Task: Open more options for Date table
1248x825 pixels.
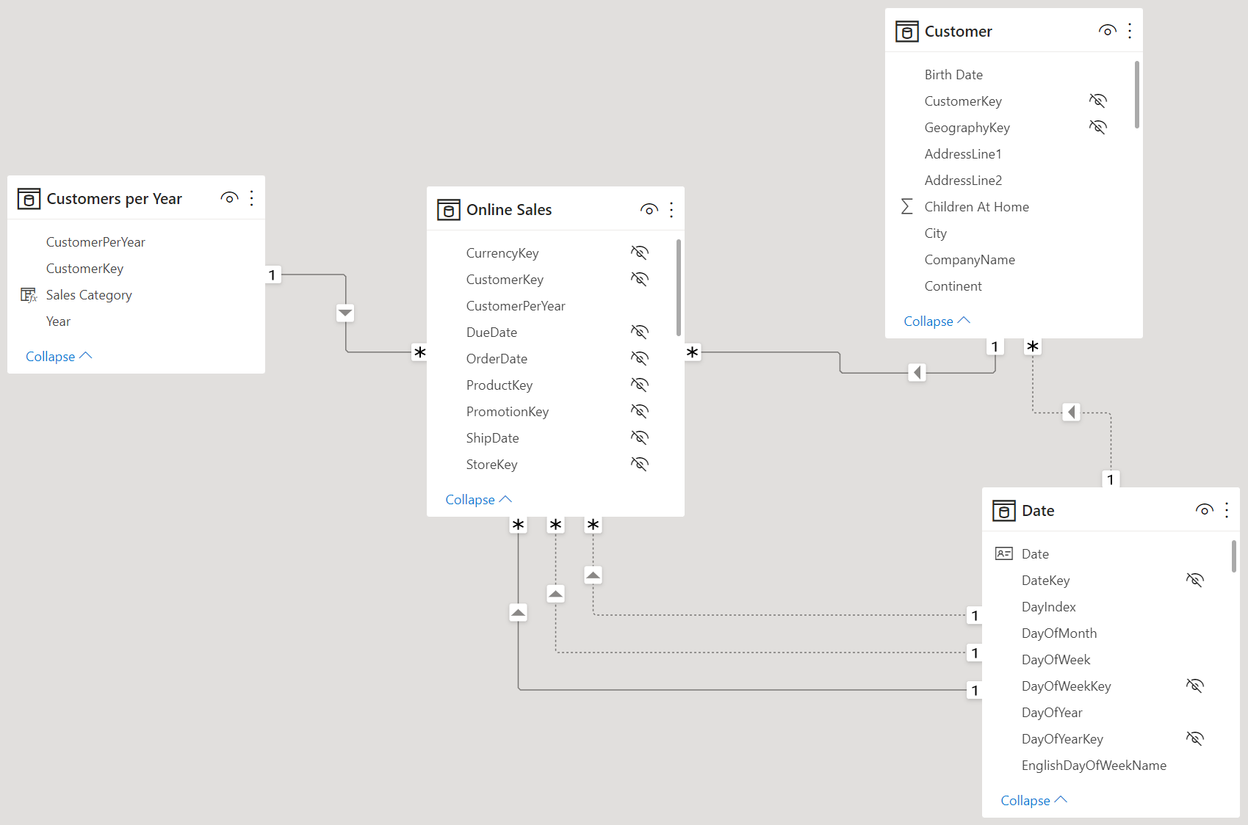Action: [1227, 510]
